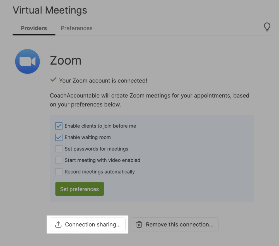279x246 pixels.
Task: Click the Zoom heading label
Action: [66, 60]
